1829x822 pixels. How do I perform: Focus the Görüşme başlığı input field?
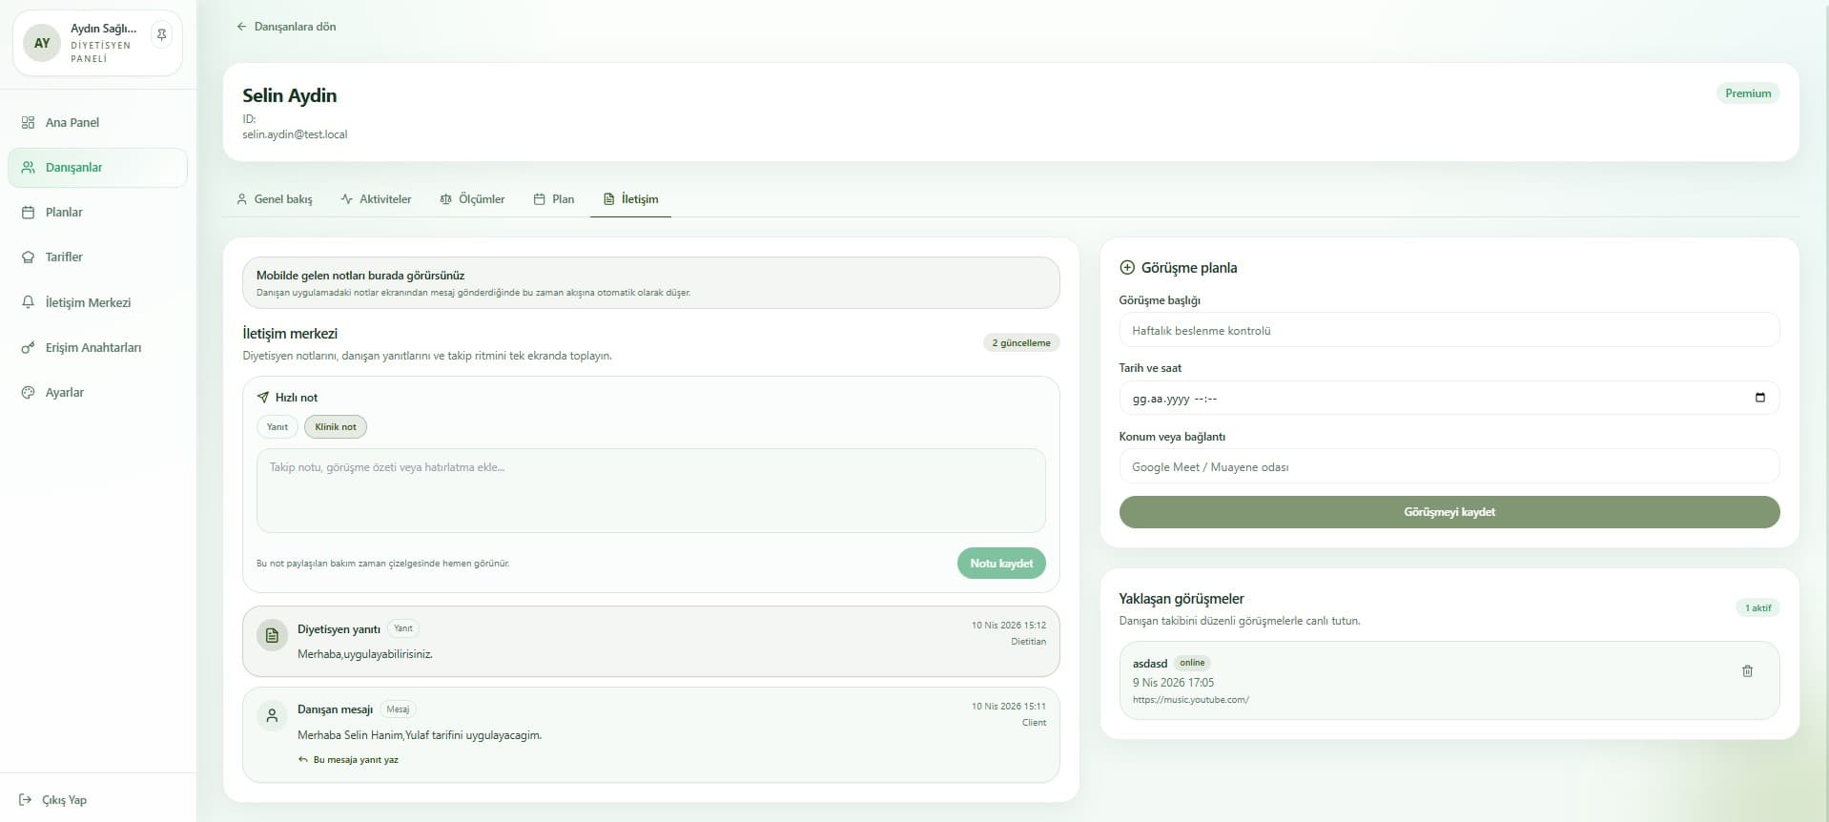click(x=1449, y=331)
